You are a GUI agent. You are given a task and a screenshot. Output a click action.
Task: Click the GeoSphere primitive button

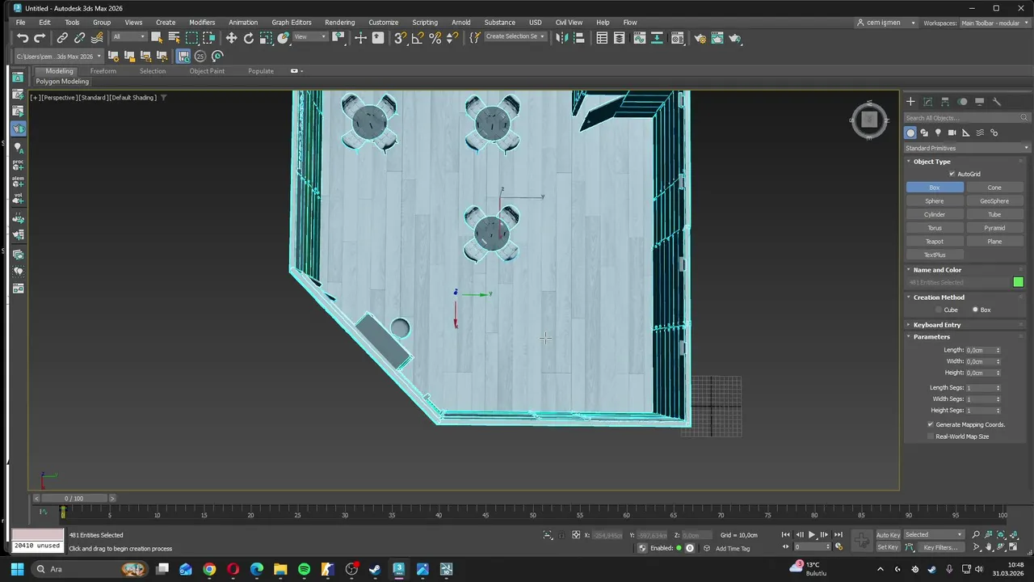point(994,201)
